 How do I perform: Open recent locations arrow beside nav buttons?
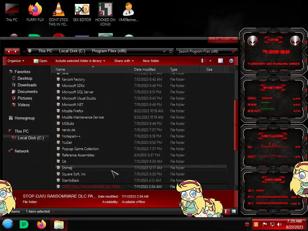(x=24, y=51)
